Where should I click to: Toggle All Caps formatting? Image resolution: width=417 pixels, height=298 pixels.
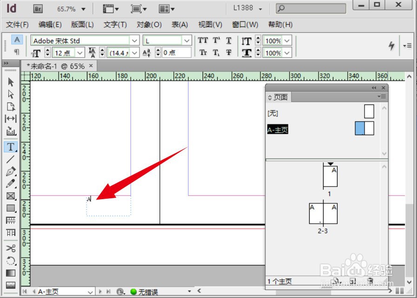click(203, 41)
